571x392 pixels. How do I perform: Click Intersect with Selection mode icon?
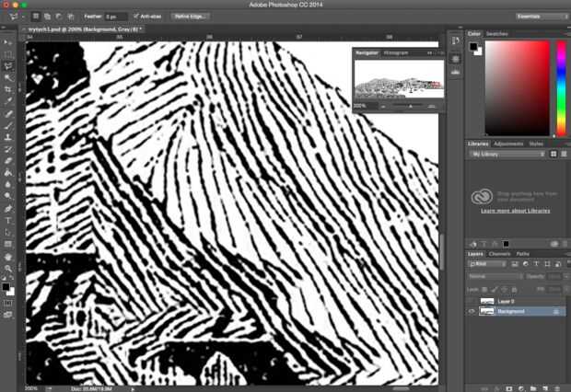pos(71,17)
